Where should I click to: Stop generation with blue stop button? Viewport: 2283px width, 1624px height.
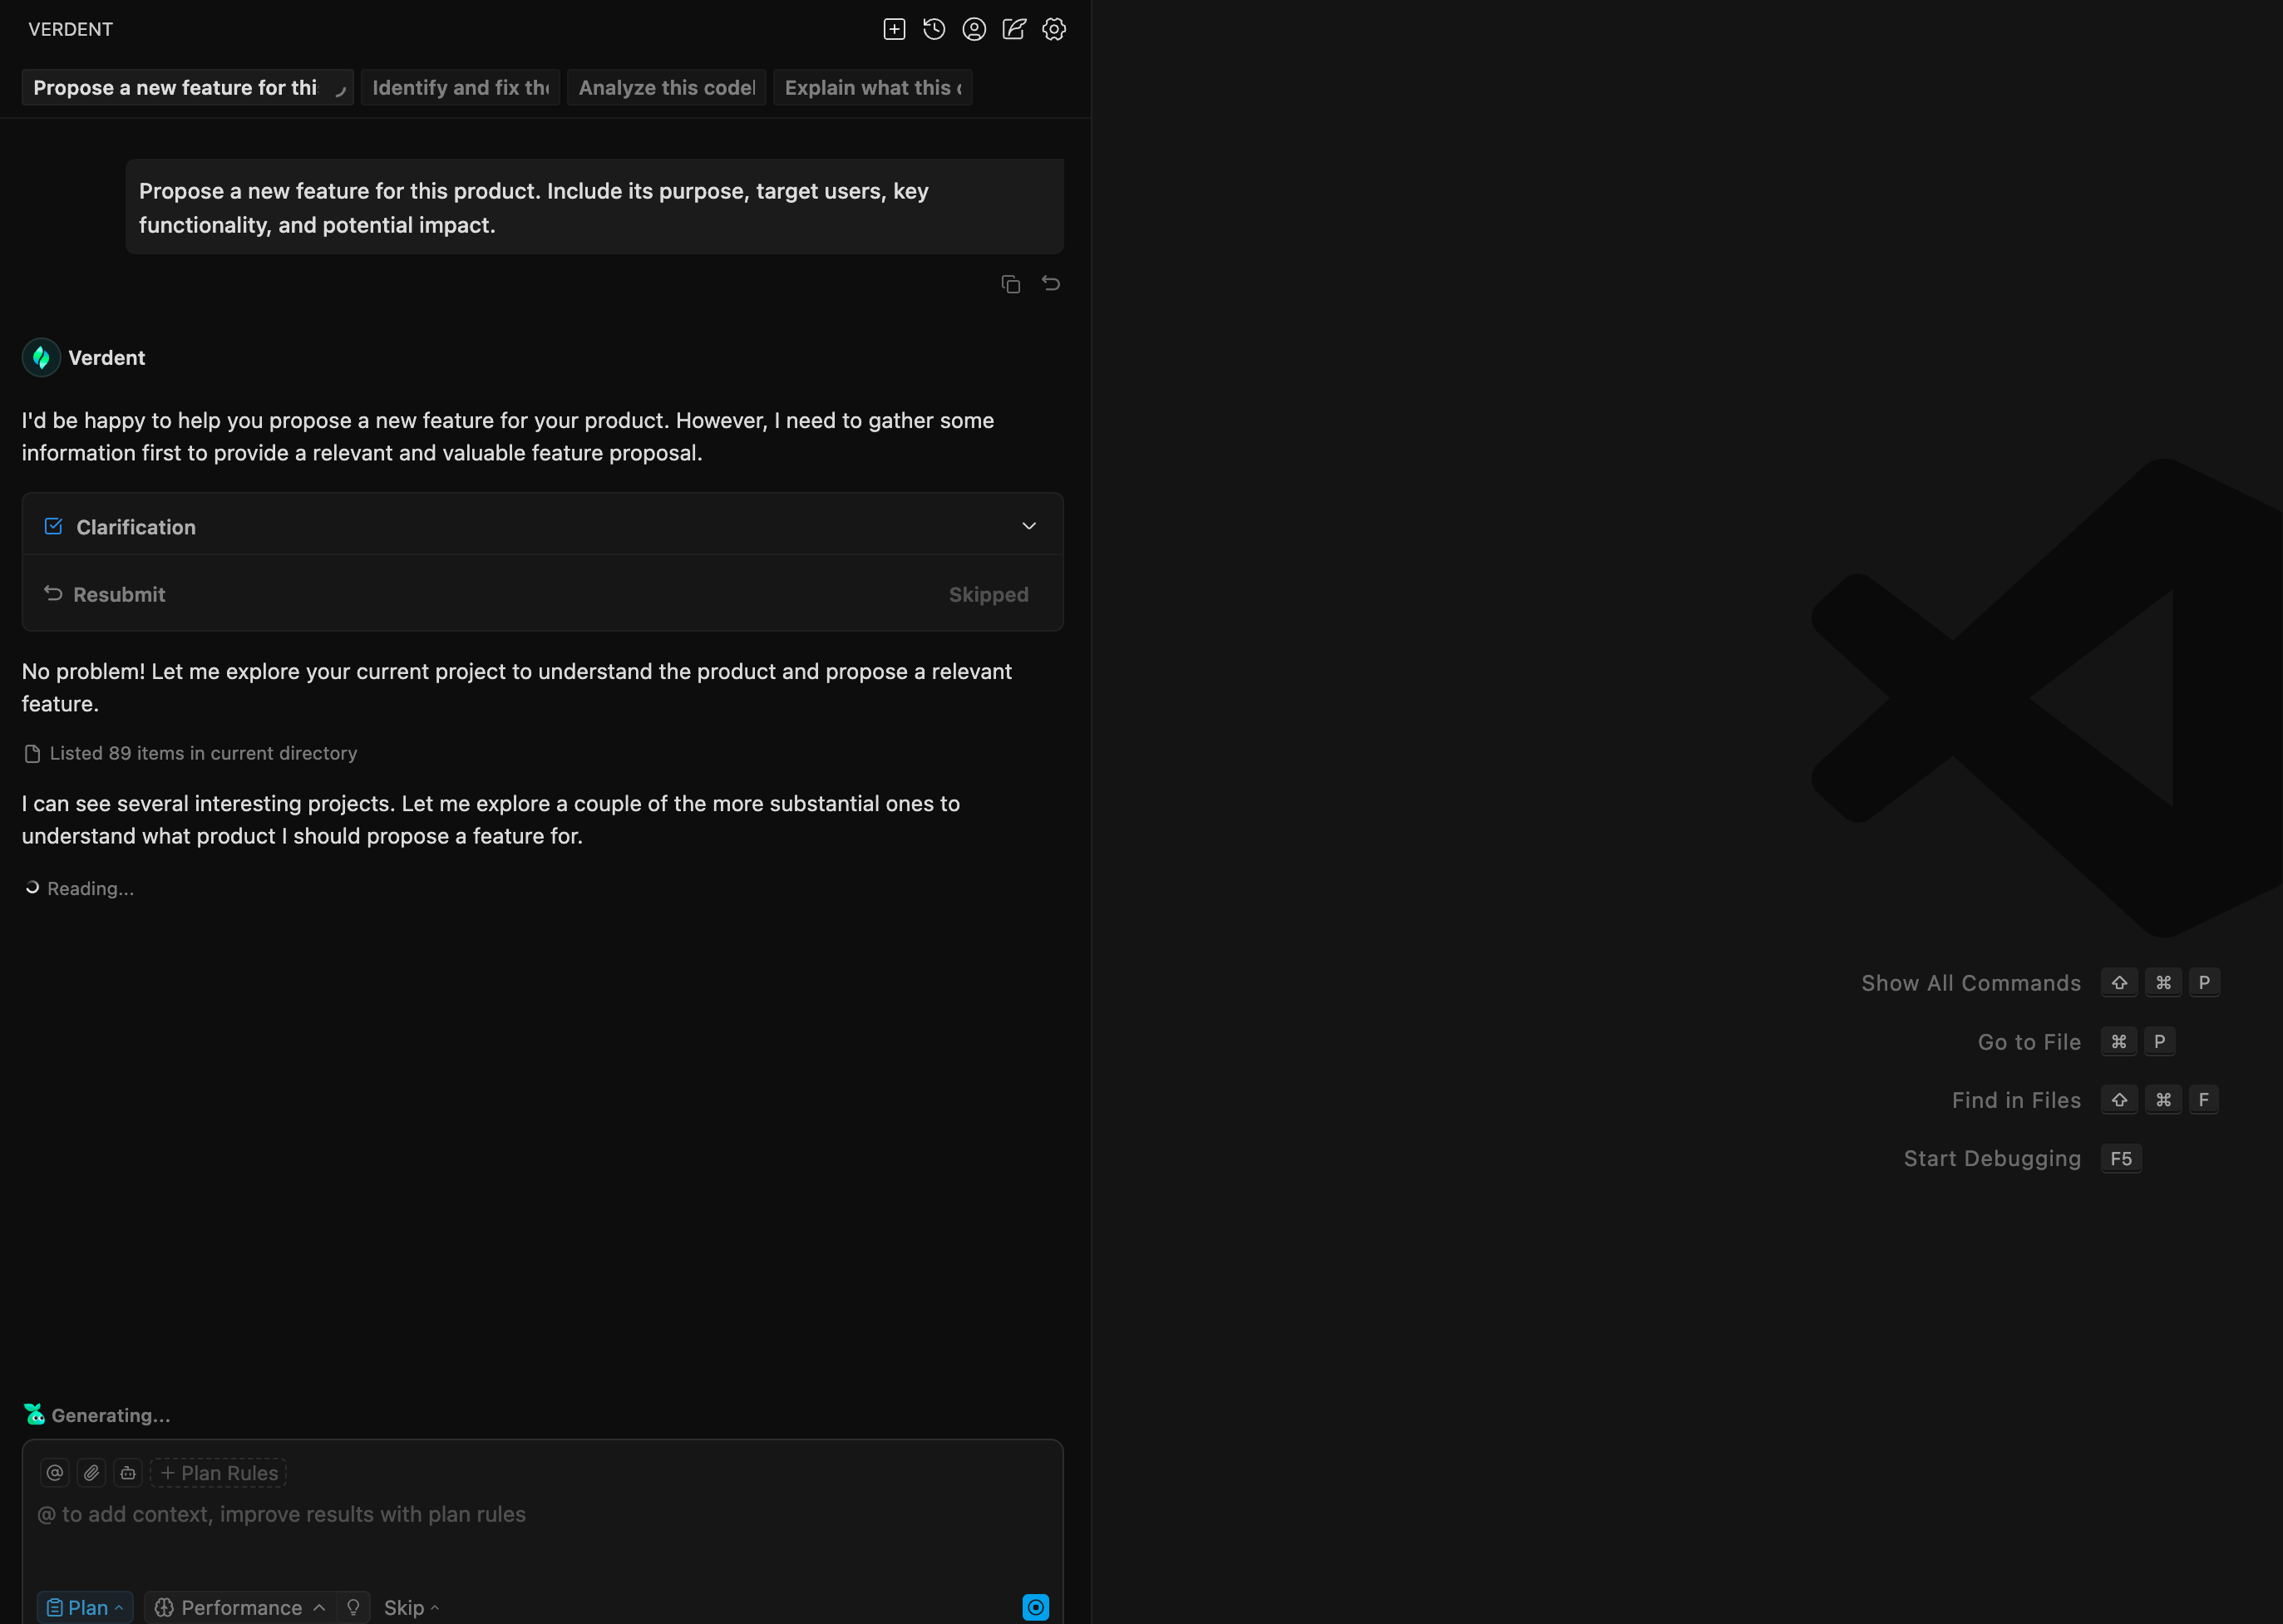pyautogui.click(x=1035, y=1607)
